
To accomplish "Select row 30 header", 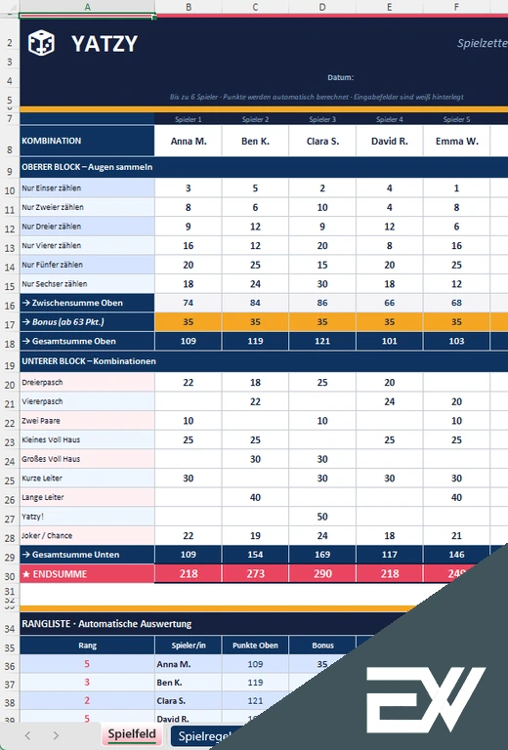I will (10, 574).
